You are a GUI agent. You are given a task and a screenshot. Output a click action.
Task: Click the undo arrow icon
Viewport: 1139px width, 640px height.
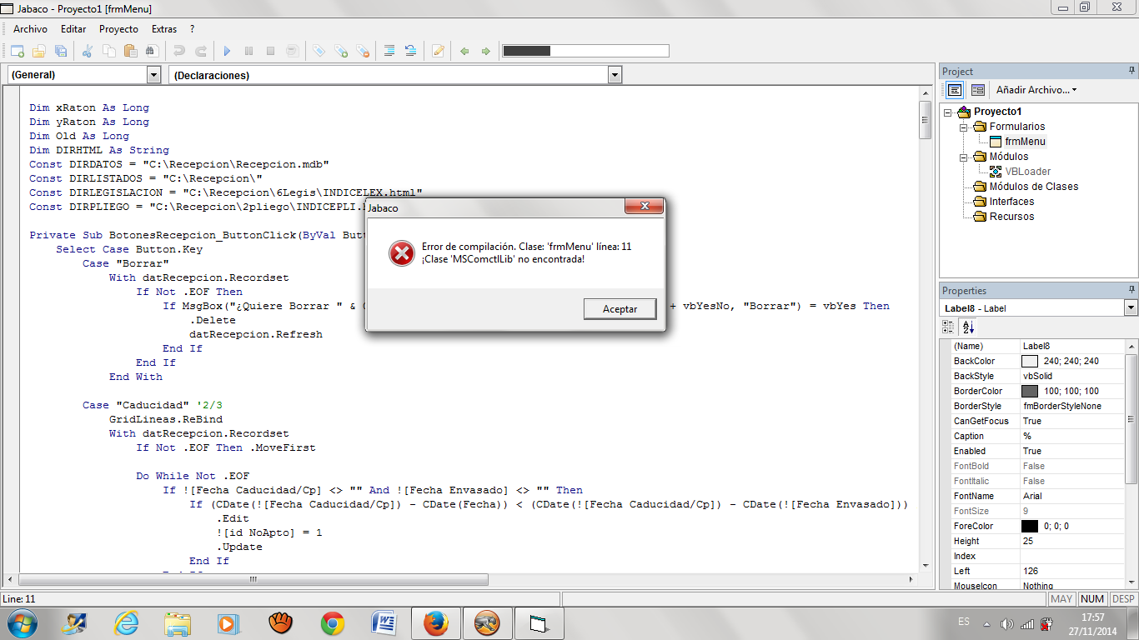(x=179, y=51)
